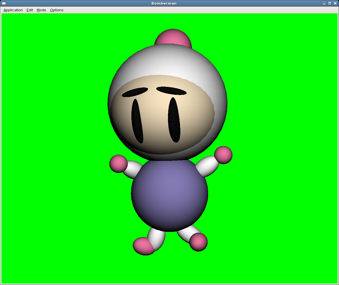Click the Bomberman title bar text

[164, 3]
